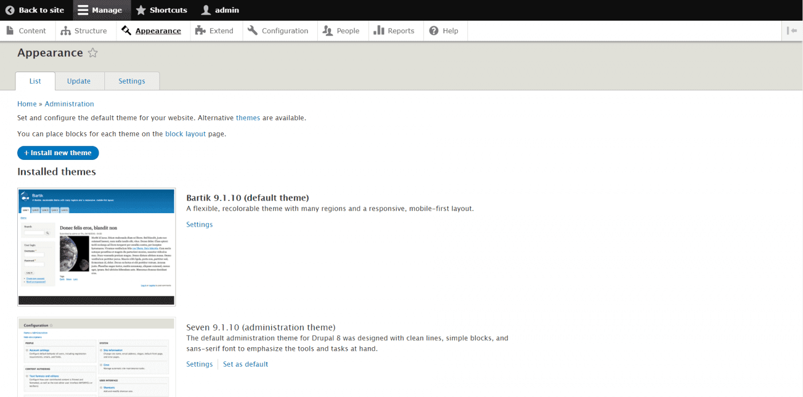Click the Installed themes heading

click(57, 171)
